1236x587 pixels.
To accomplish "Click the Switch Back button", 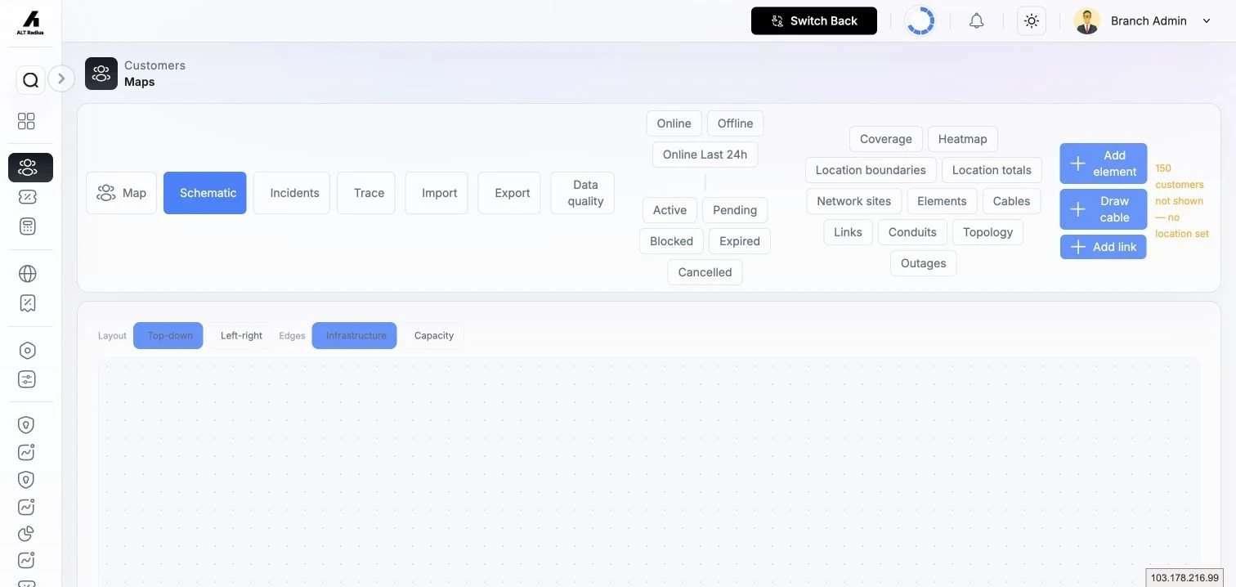I will click(814, 21).
